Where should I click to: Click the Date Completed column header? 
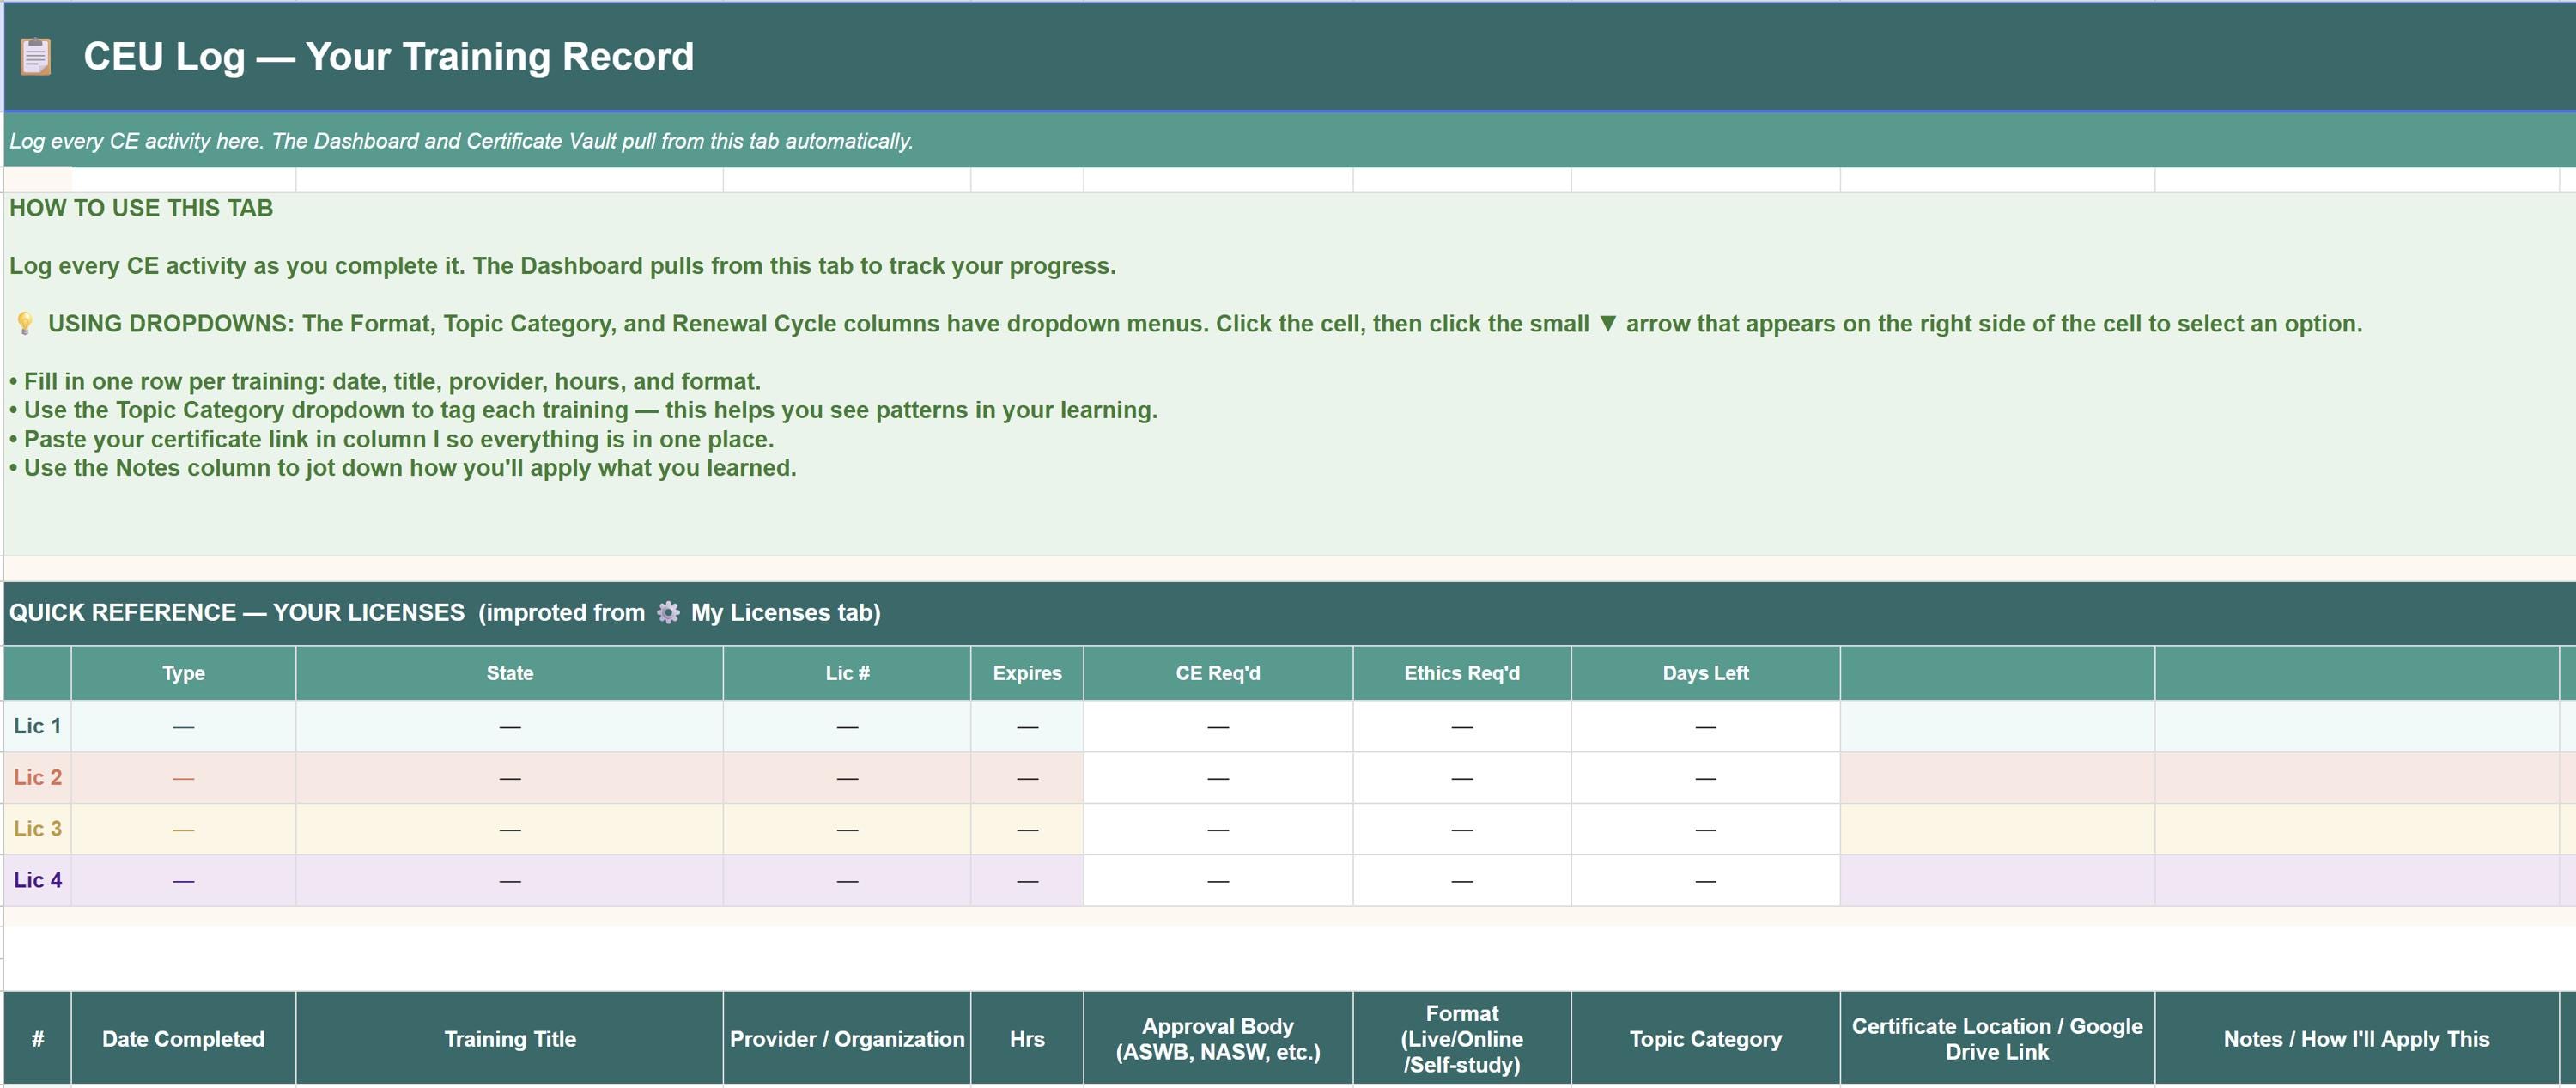pyautogui.click(x=184, y=1039)
